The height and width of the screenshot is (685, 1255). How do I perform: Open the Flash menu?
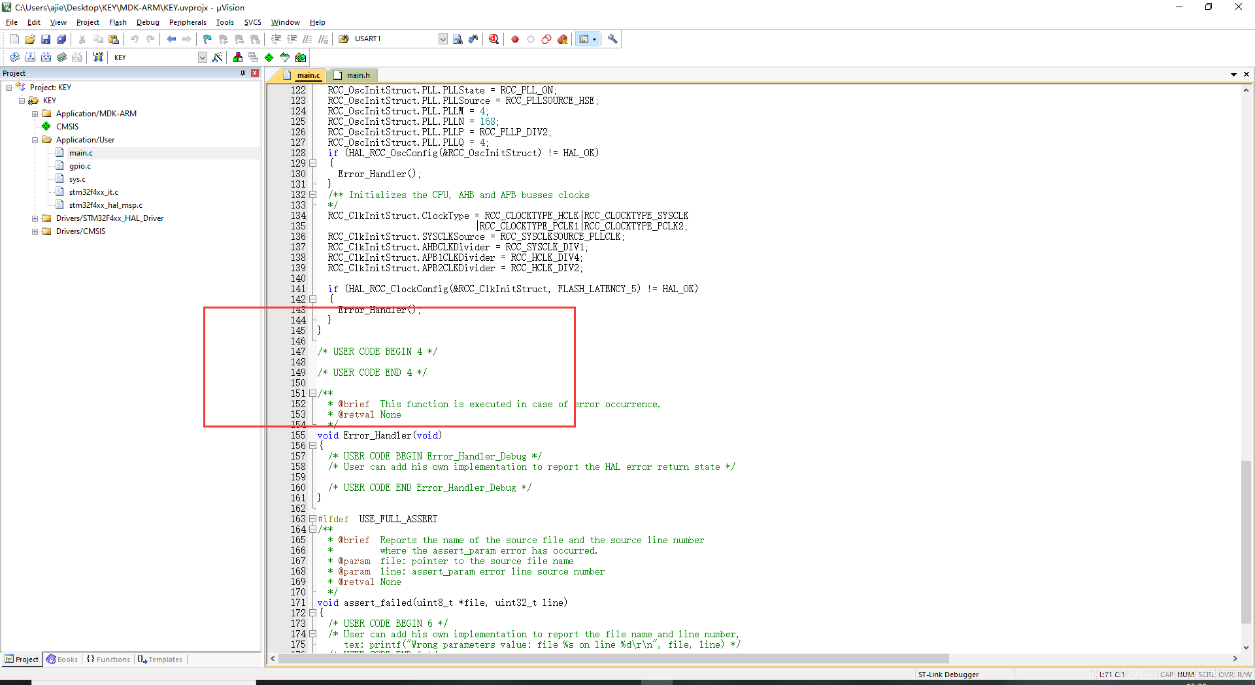pyautogui.click(x=118, y=22)
